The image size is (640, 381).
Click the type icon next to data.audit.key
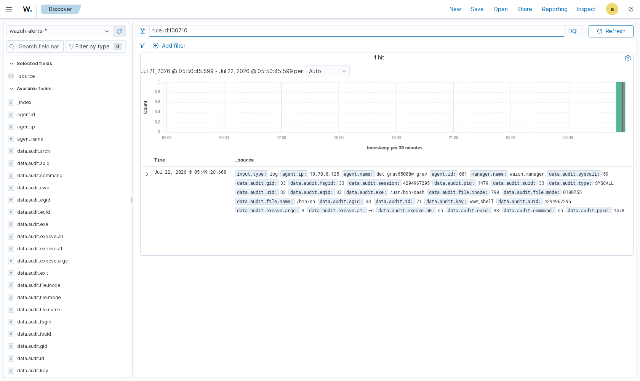coord(11,371)
